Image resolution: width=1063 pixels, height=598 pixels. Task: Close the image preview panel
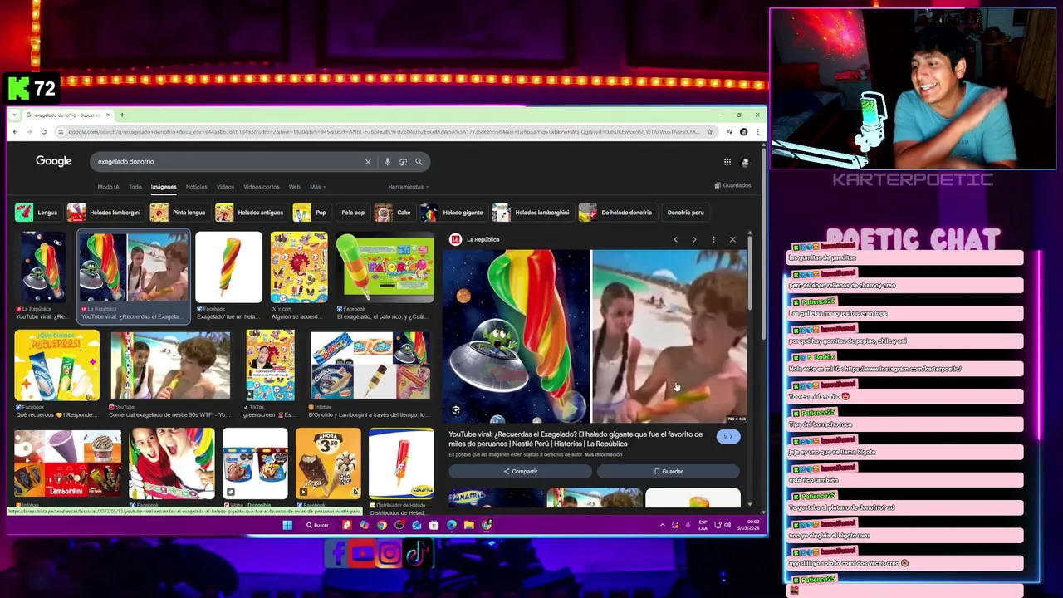tap(732, 239)
